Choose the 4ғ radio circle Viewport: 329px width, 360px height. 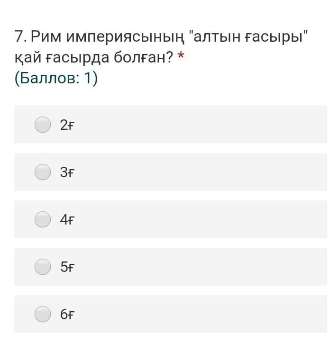(43, 219)
